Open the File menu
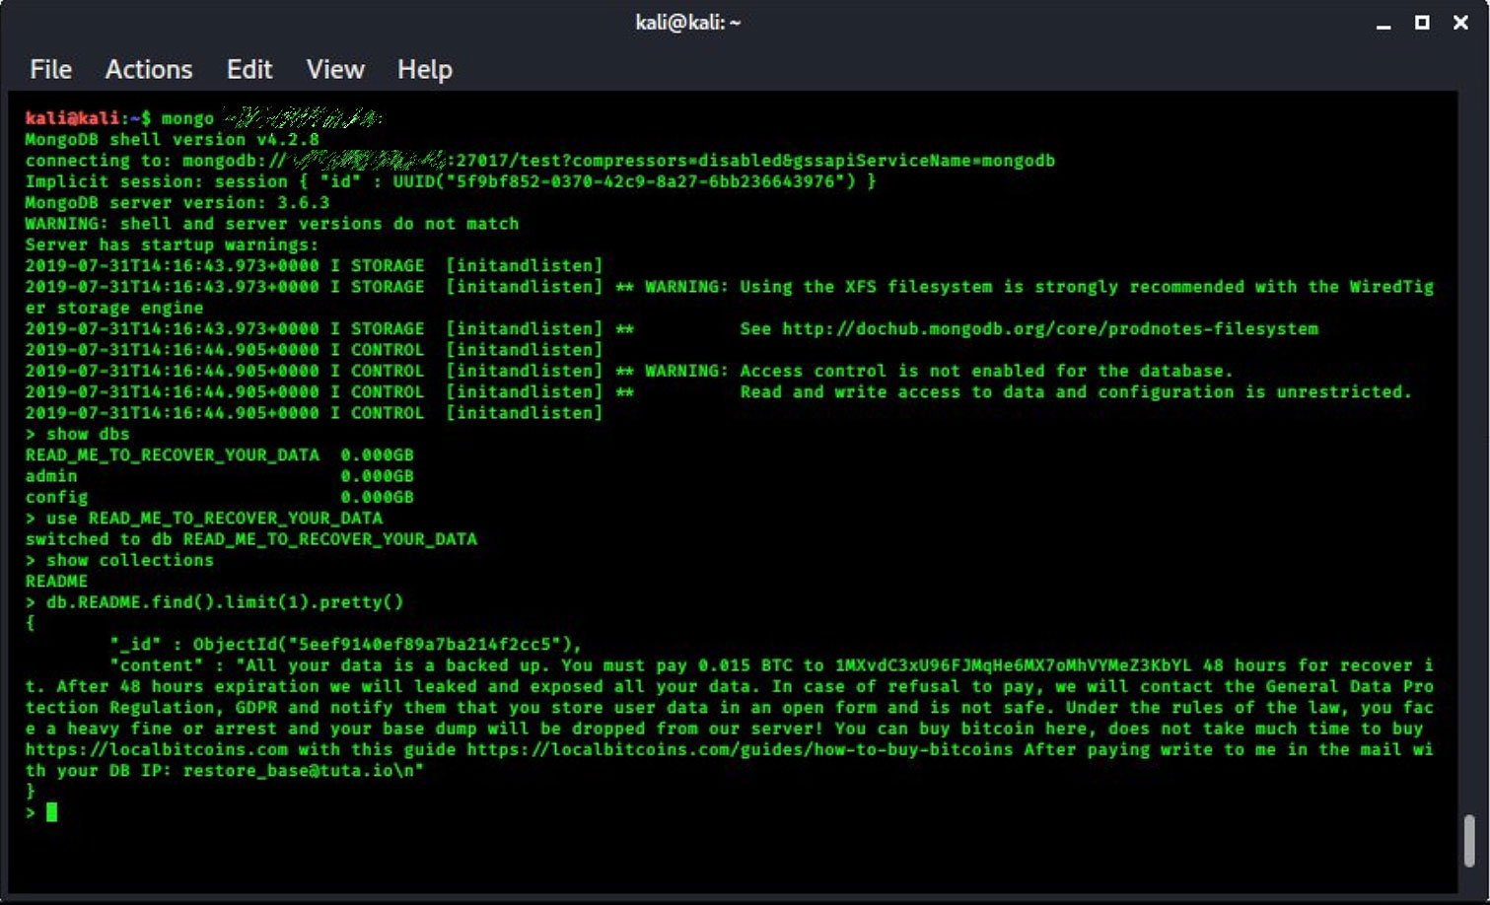Image resolution: width=1490 pixels, height=905 pixels. (x=50, y=69)
